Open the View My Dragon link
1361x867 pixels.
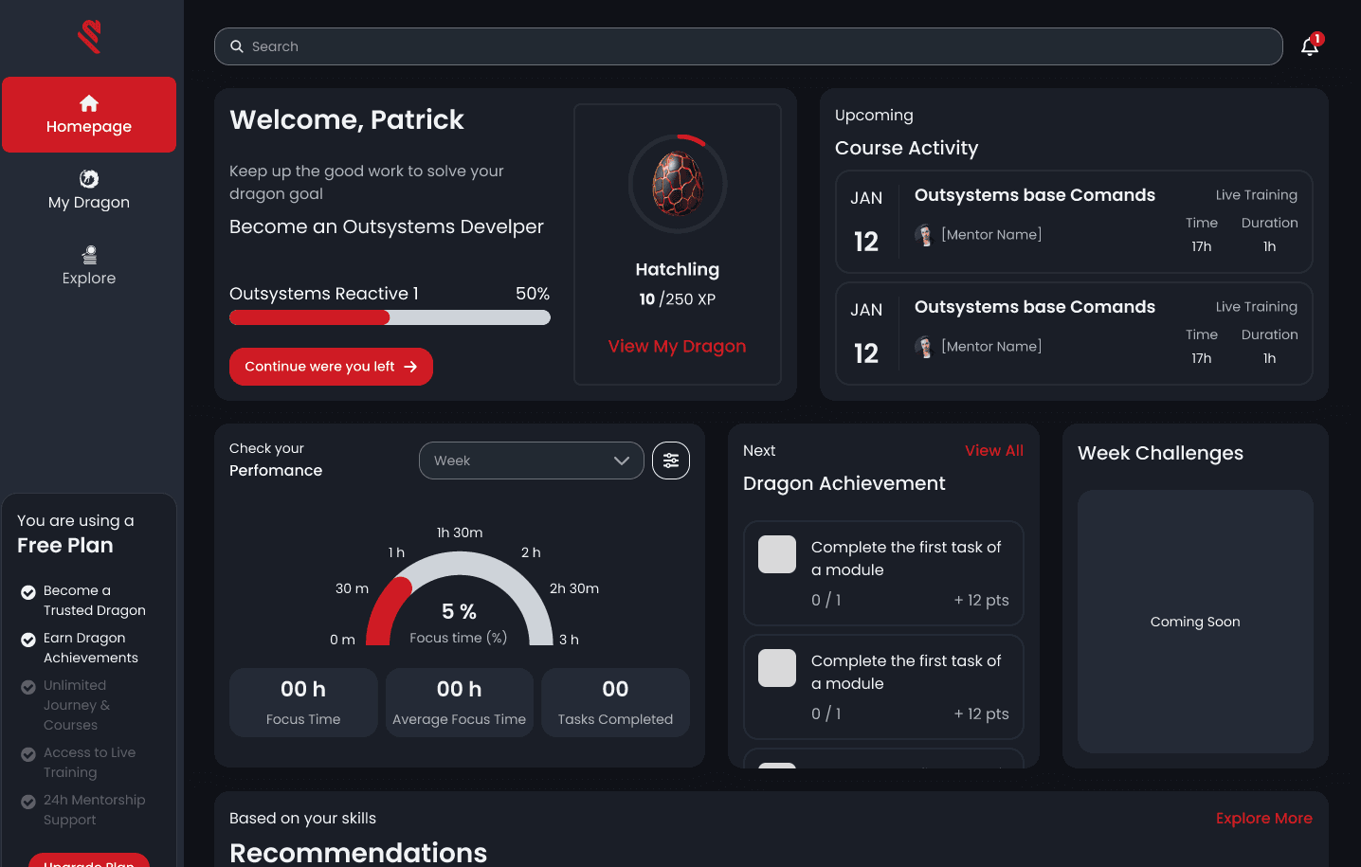click(677, 346)
